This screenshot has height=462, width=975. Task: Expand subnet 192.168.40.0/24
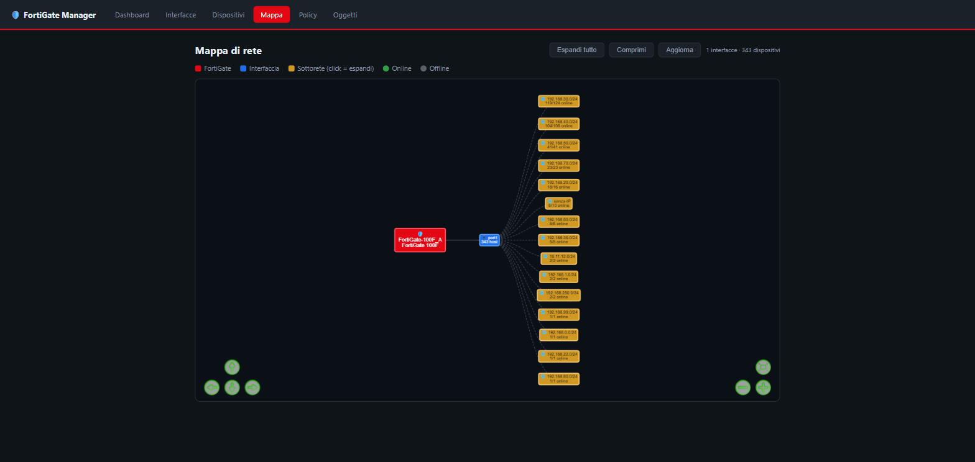pos(558,124)
